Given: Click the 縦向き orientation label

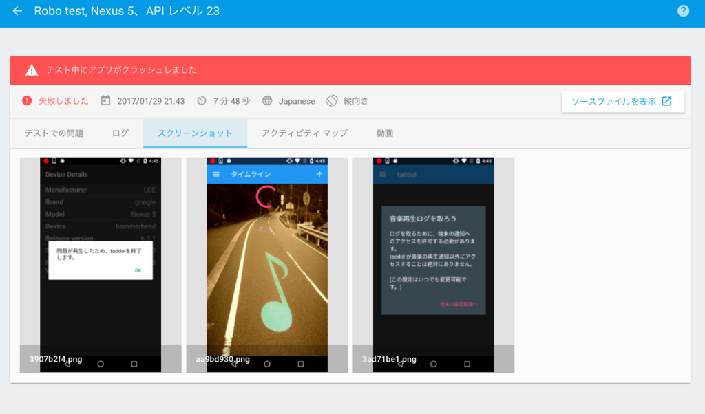Looking at the screenshot, I should pos(356,101).
